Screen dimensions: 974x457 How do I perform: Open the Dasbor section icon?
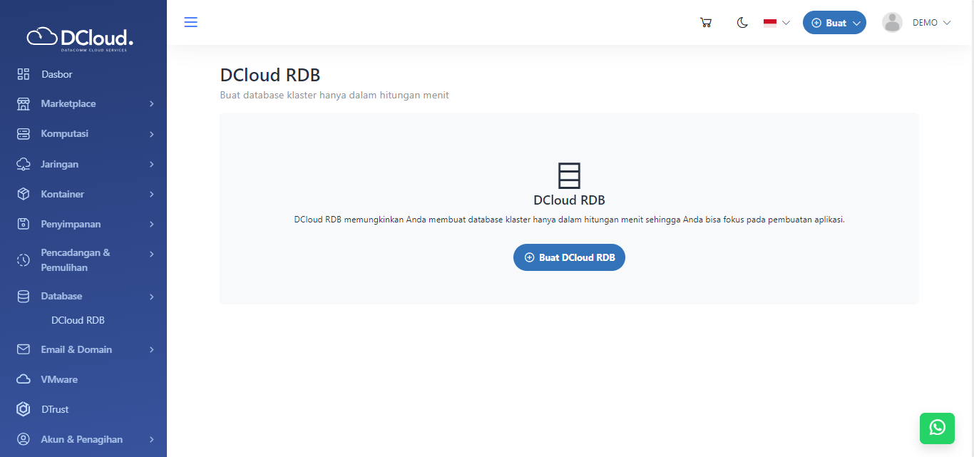pyautogui.click(x=22, y=73)
